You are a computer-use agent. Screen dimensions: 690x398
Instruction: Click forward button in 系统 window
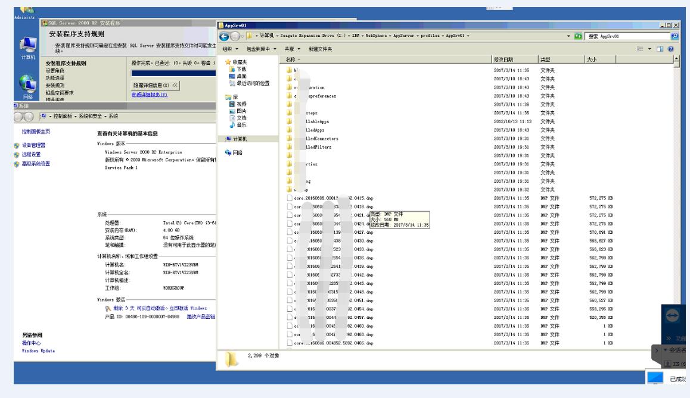[x=29, y=117]
